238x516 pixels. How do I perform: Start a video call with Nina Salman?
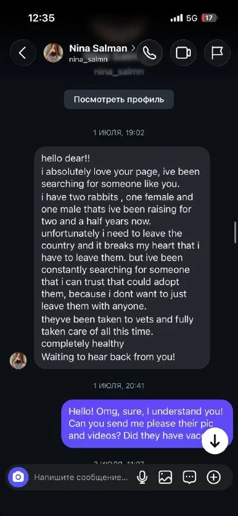click(x=183, y=53)
